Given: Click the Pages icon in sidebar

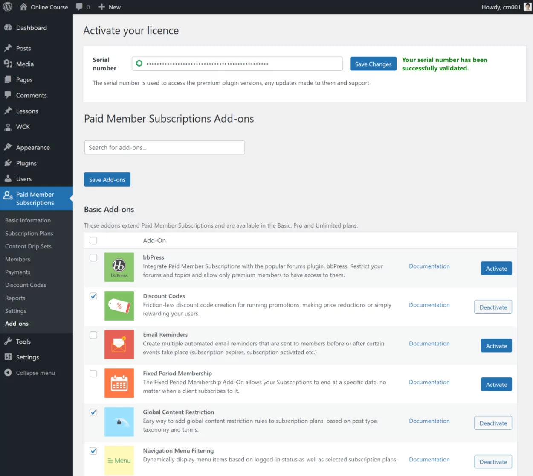Looking at the screenshot, I should click(8, 79).
